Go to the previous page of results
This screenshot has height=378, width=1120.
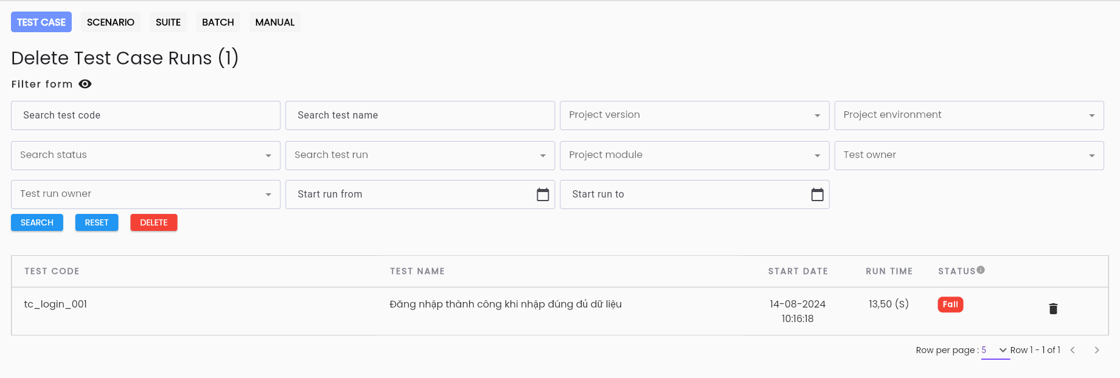(1073, 350)
